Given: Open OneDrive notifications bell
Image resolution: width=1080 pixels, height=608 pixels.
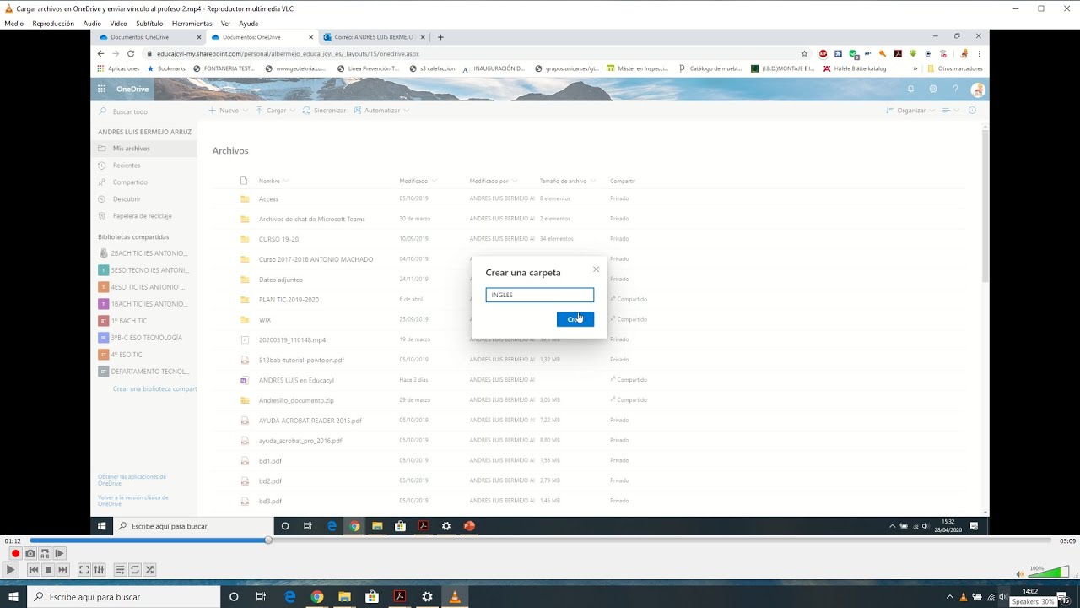Looking at the screenshot, I should point(910,89).
